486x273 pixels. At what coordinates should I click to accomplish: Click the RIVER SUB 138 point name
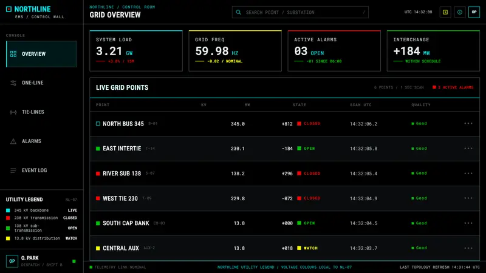122,174
